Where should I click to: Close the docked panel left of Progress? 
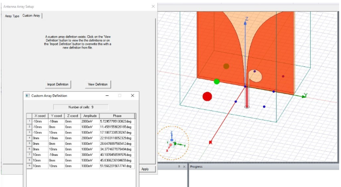(185, 167)
